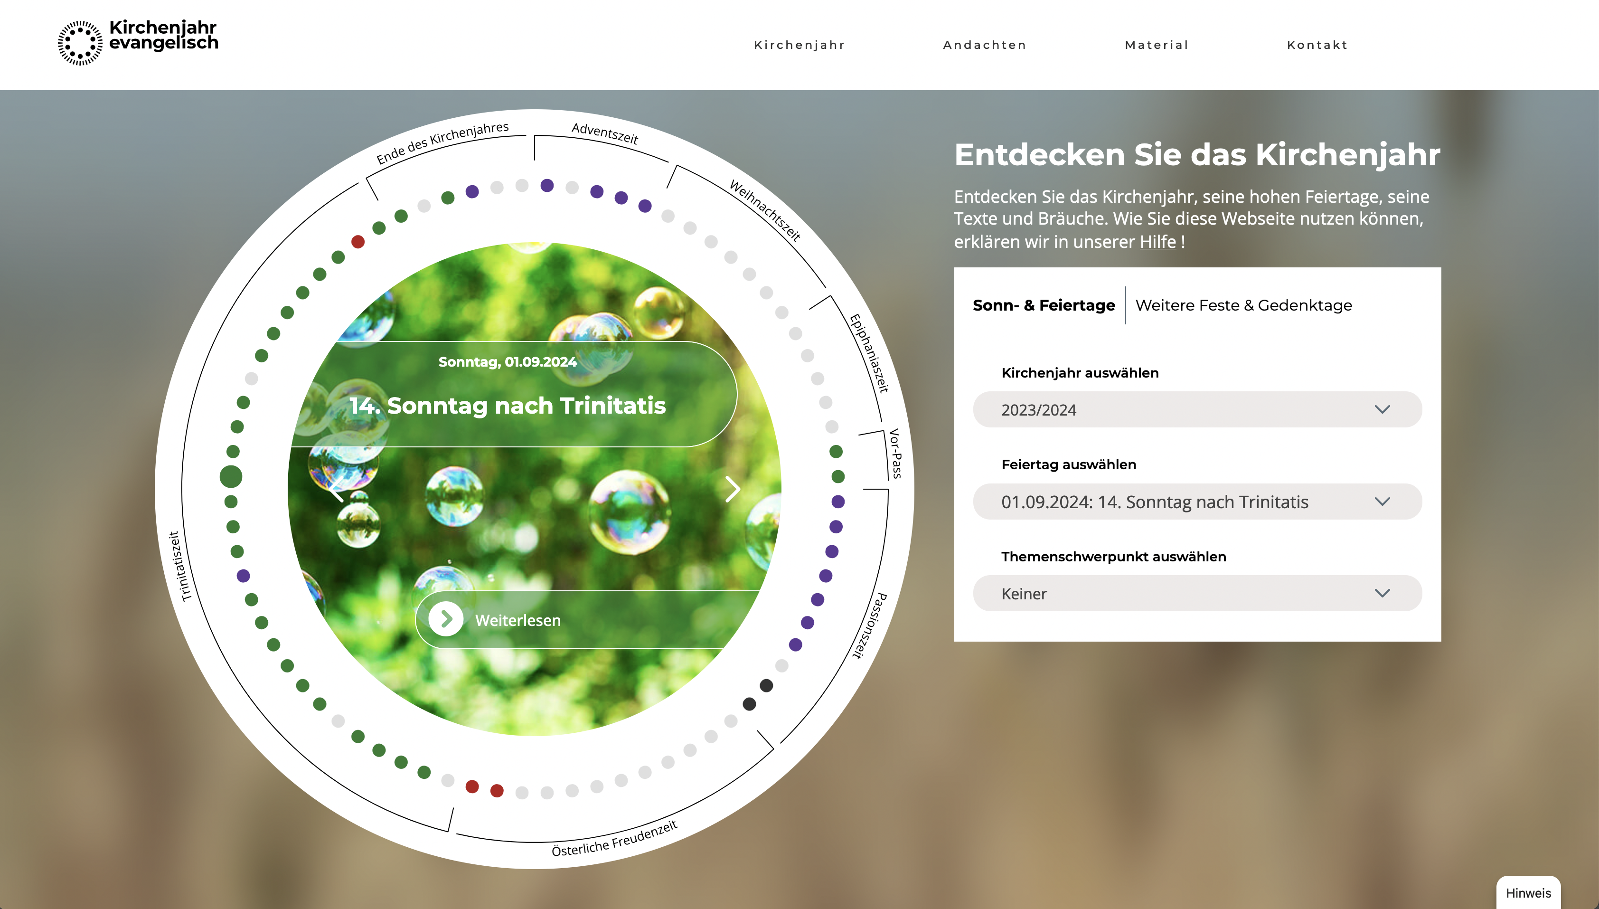Select the upper black dot in Passionszeit

[x=766, y=685]
